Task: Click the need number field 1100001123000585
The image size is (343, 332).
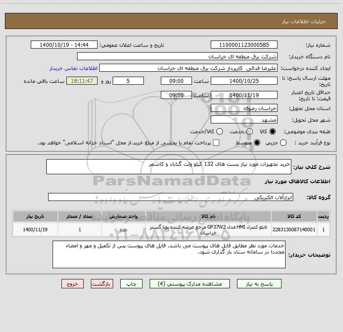Action: pyautogui.click(x=244, y=45)
